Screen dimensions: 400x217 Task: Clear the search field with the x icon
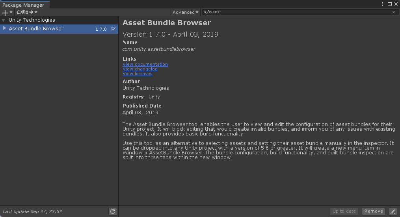point(394,12)
